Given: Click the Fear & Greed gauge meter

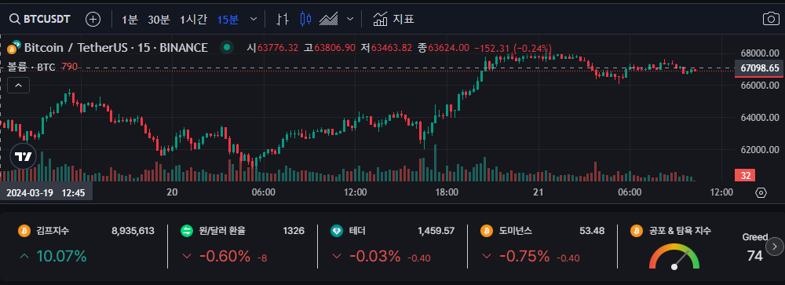Looking at the screenshot, I should tap(674, 256).
